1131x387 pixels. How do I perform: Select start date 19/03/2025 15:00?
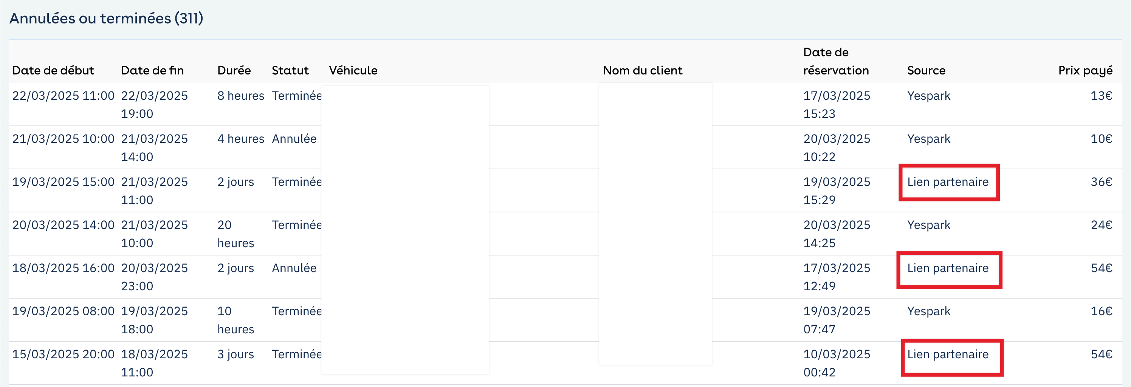[x=63, y=182]
